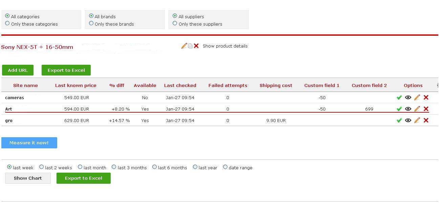Delete the Sony NEX-5T product with red X
Viewport: 440px width, 205px height.
(196, 46)
